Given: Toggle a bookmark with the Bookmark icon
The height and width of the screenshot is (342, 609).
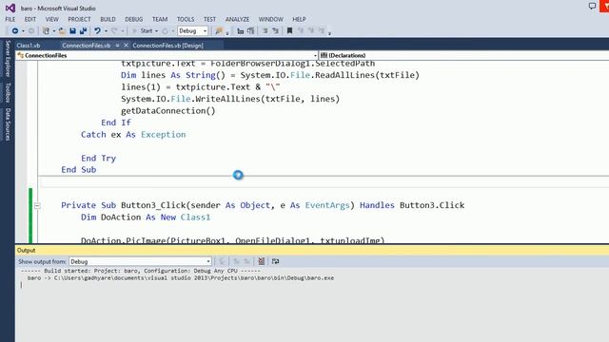Looking at the screenshot, I should [x=289, y=30].
